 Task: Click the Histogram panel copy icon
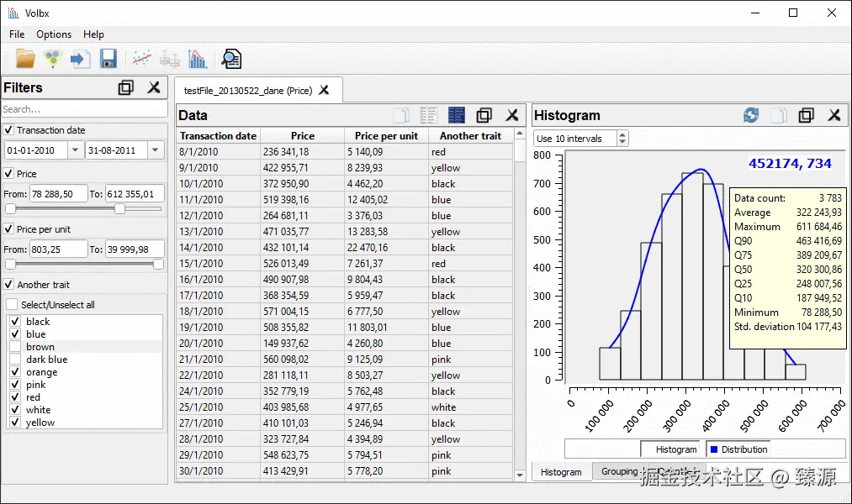pyautogui.click(x=779, y=115)
